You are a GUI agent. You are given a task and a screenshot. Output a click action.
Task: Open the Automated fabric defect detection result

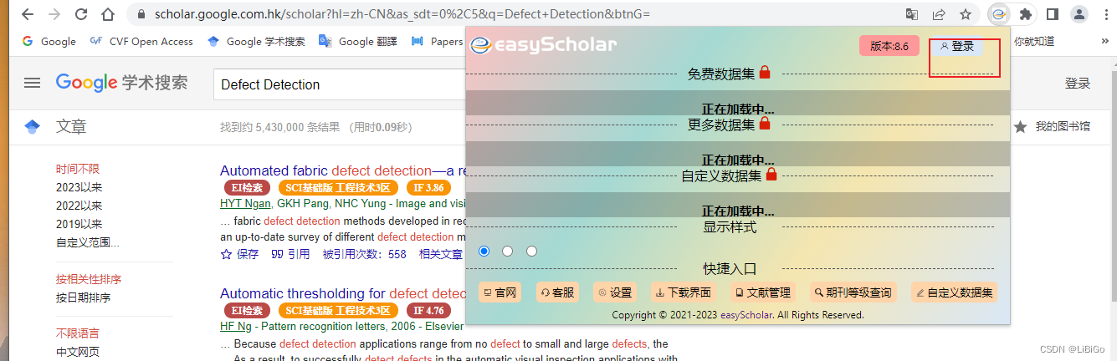coord(342,170)
